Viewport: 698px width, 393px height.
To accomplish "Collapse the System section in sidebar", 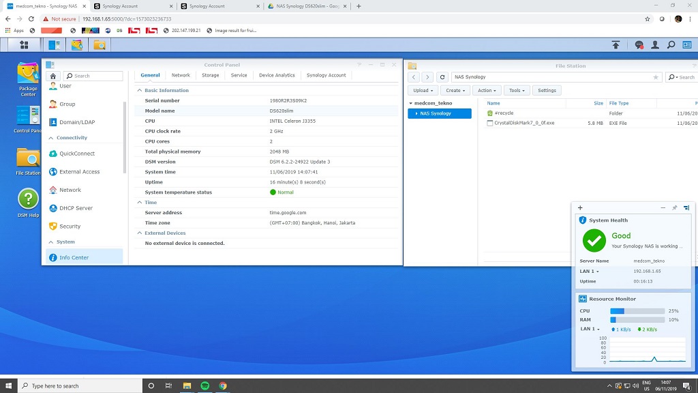I will click(50, 242).
